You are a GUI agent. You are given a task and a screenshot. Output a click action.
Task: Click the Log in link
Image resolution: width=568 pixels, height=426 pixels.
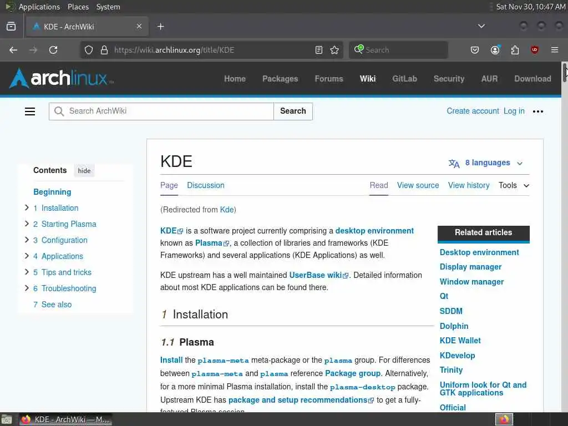[x=514, y=111]
